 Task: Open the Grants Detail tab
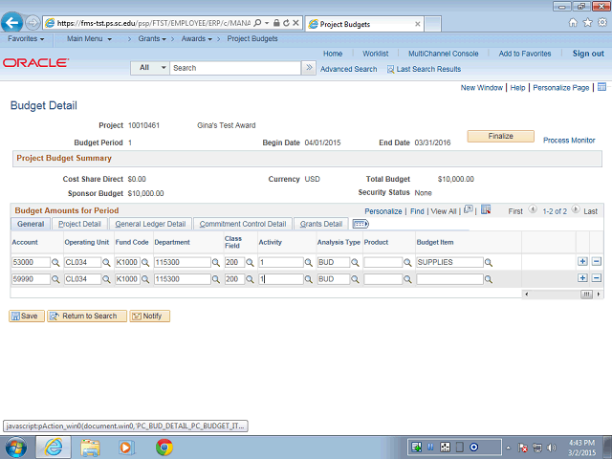pos(321,224)
